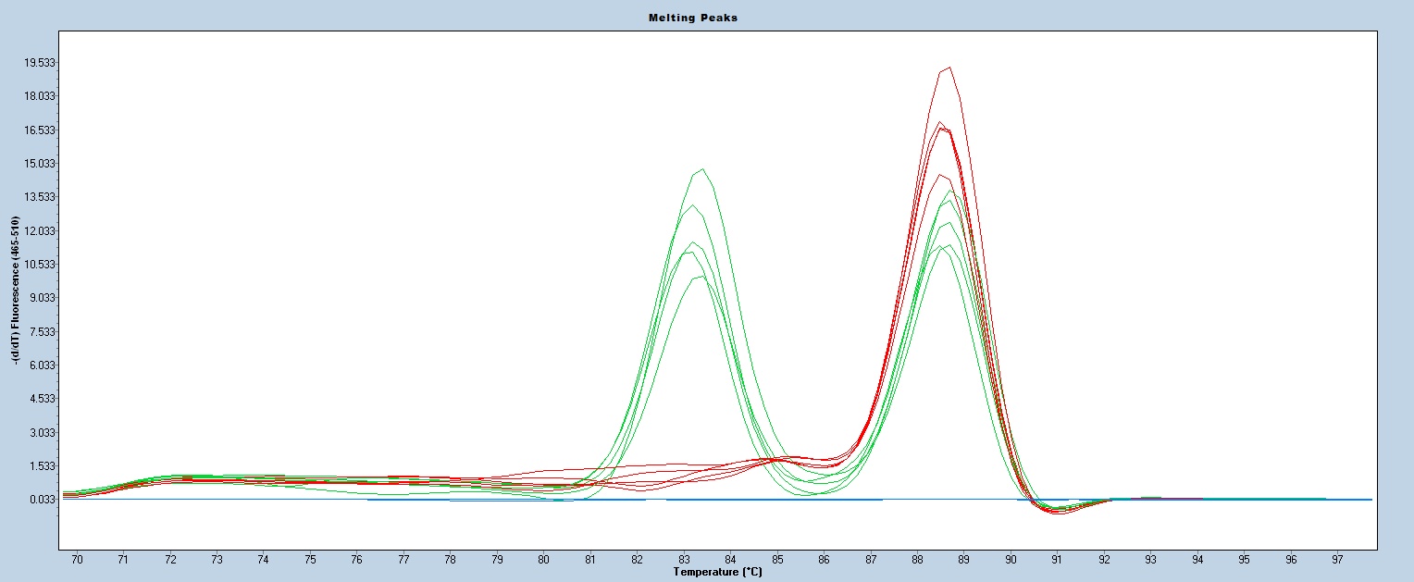Click the Melting Peaks chart title

(706, 18)
